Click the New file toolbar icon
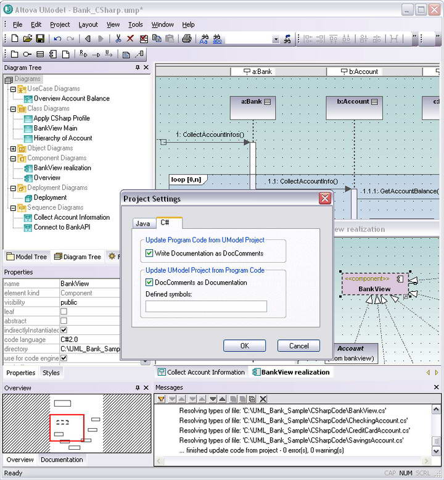Viewport: 444px width, 480px height. click(x=15, y=39)
